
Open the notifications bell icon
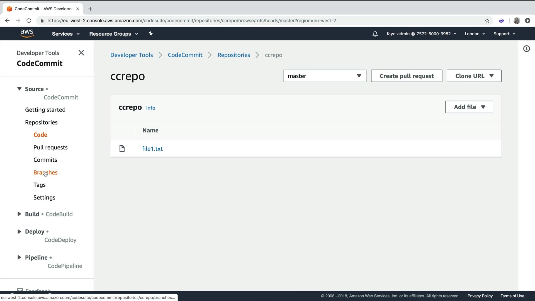click(375, 34)
